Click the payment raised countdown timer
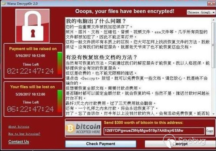 [x=30, y=71]
